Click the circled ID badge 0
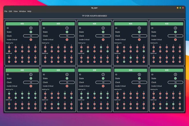The height and width of the screenshot is (126, 189). pos(31,28)
